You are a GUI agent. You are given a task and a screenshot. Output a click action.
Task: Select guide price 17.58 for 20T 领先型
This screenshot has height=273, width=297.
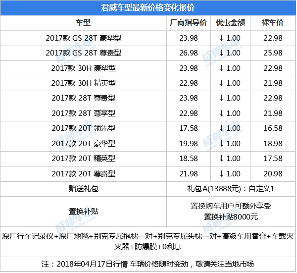(189, 128)
